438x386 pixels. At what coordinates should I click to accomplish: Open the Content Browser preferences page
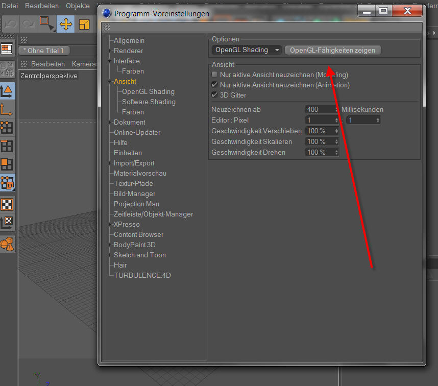[138, 234]
